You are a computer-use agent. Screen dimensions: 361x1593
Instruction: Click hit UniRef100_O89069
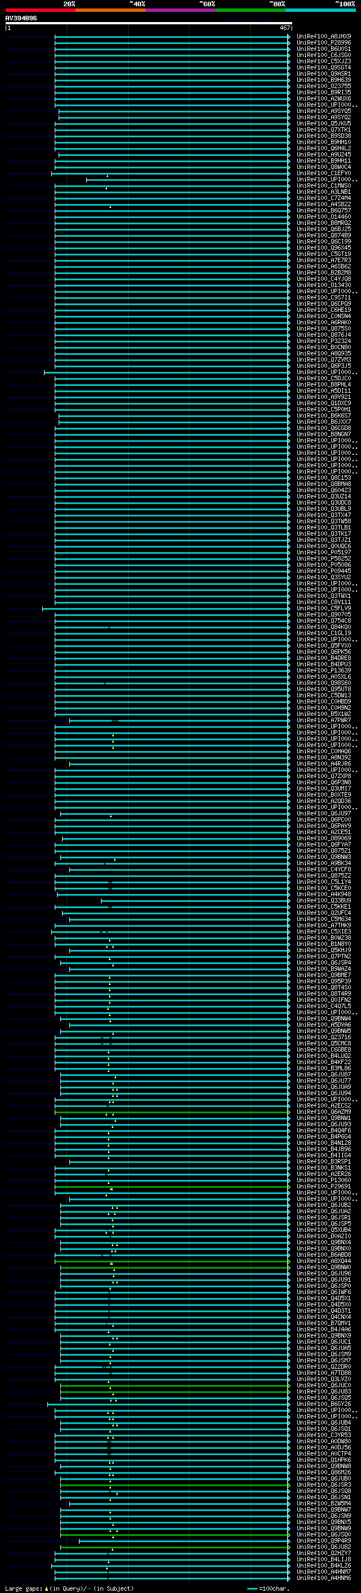click(324, 838)
